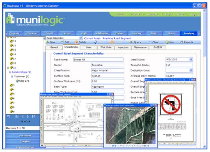
Task: Click the Relationships (1) link
Action: pos(21,72)
